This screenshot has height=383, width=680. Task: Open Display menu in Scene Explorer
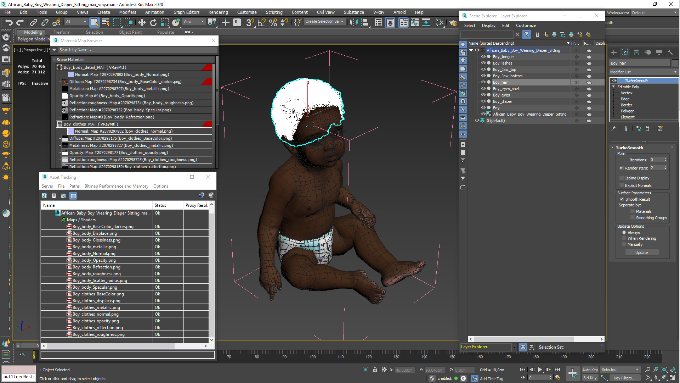click(x=488, y=26)
